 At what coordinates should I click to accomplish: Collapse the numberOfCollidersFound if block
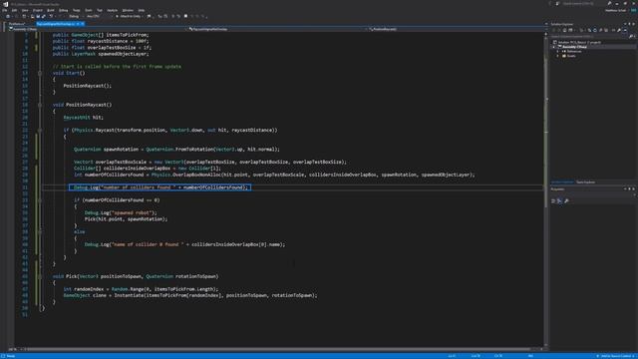point(40,200)
